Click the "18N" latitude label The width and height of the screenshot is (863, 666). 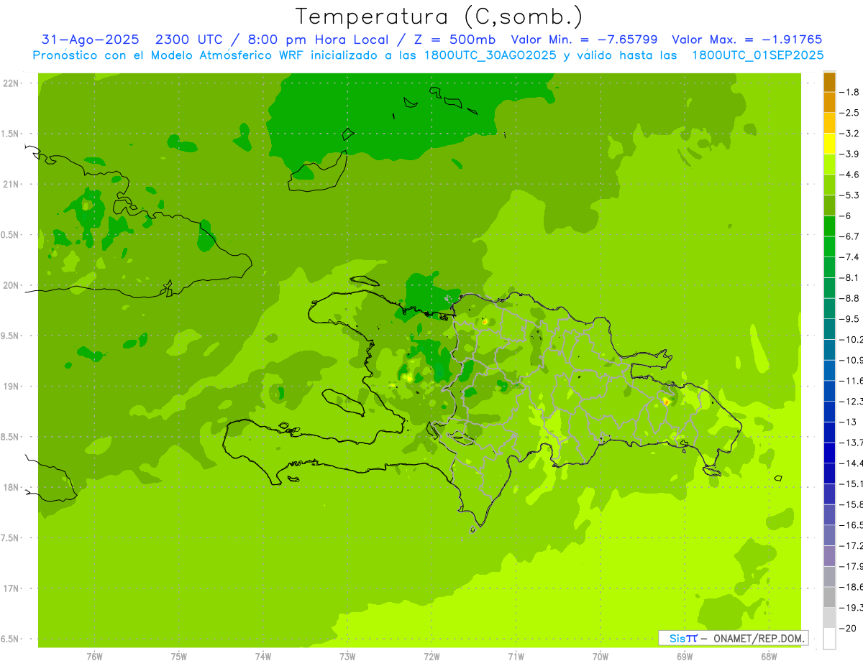pos(12,487)
